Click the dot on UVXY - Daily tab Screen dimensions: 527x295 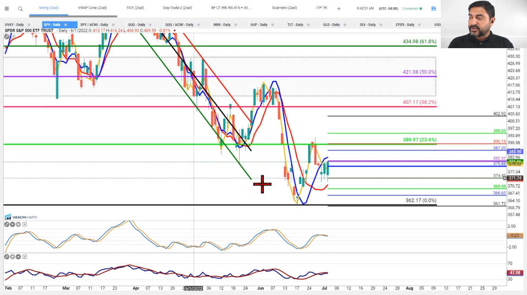click(29, 25)
